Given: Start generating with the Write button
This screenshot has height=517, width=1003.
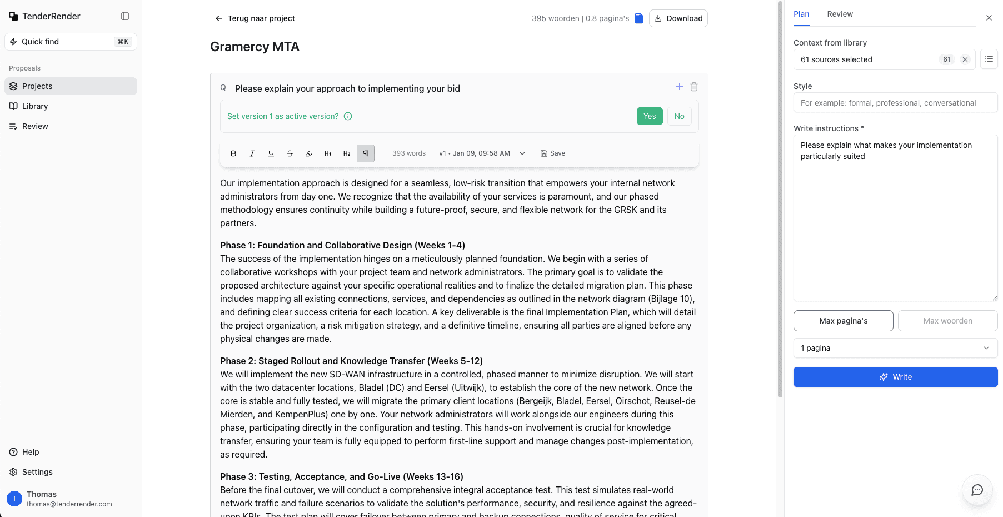Looking at the screenshot, I should [895, 377].
